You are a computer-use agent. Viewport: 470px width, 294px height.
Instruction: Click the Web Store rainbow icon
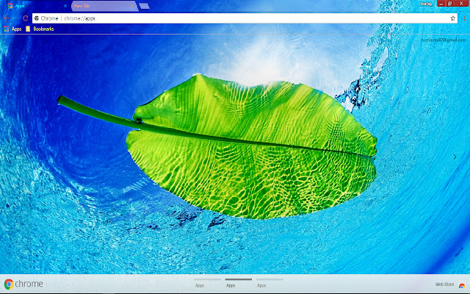[462, 285]
